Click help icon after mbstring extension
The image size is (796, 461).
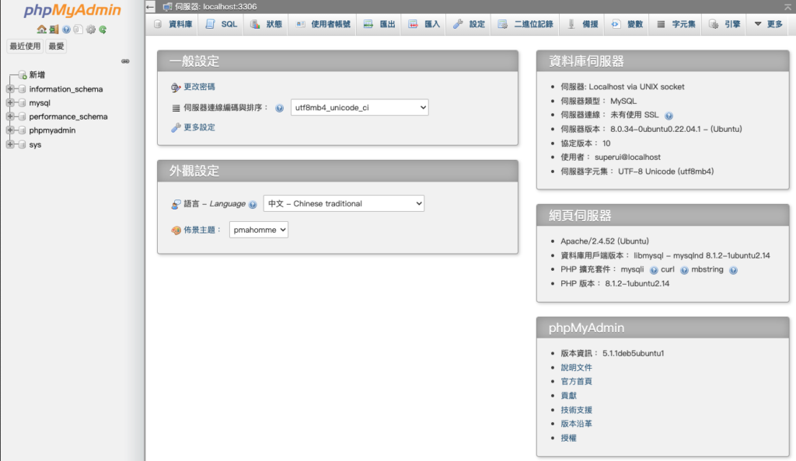[x=733, y=270]
